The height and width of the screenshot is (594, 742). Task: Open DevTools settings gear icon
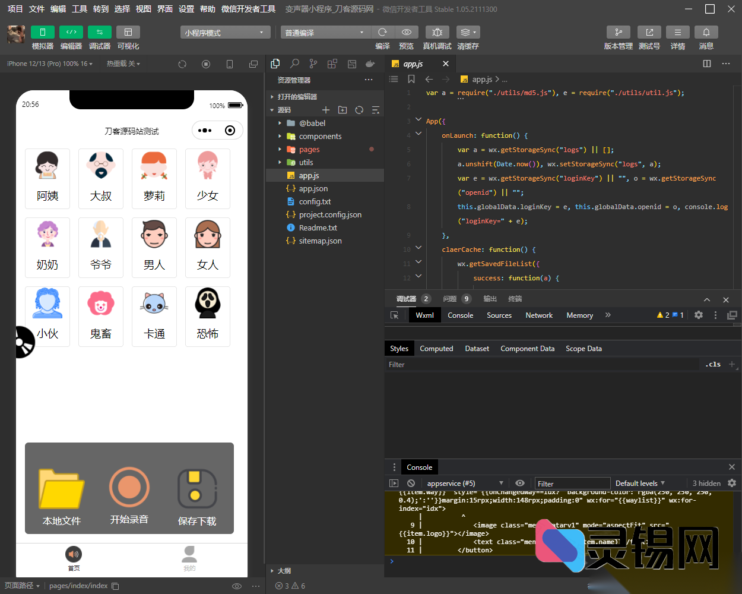pyautogui.click(x=699, y=315)
